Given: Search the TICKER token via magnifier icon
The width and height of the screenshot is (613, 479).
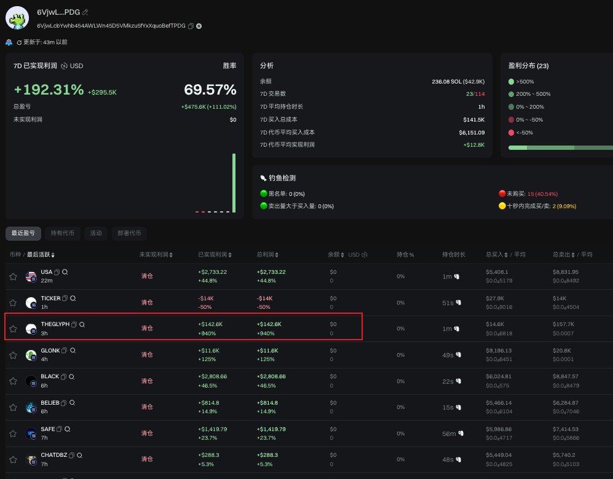Looking at the screenshot, I should pyautogui.click(x=73, y=298).
